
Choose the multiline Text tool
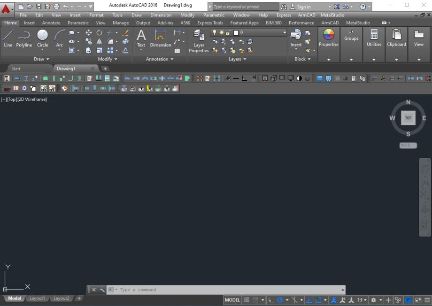click(x=141, y=38)
